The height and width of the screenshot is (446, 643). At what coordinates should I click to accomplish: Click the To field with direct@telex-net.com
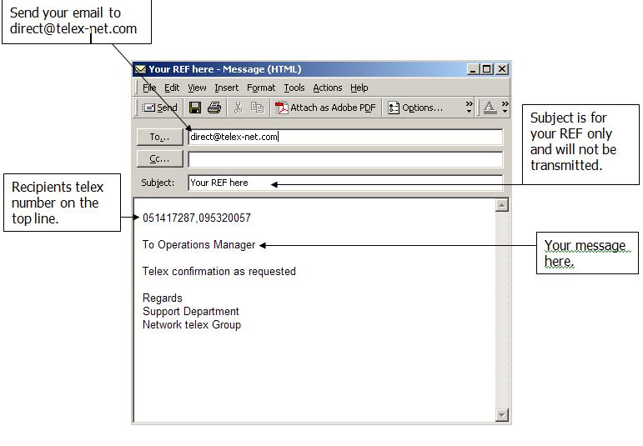click(x=345, y=137)
